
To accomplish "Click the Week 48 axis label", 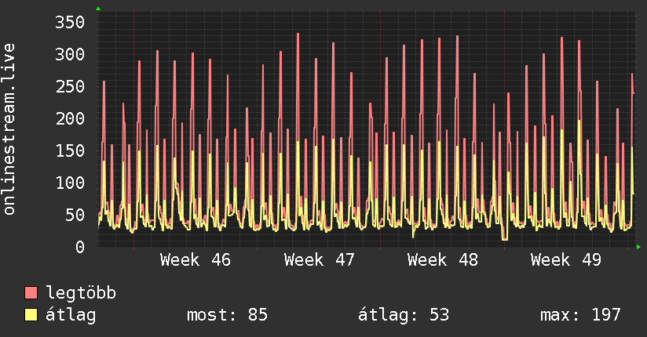I will 442,260.
